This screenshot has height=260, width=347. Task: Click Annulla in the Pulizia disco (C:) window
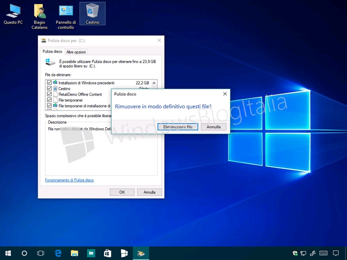149,192
